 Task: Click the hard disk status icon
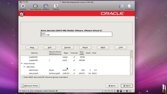[121, 91]
